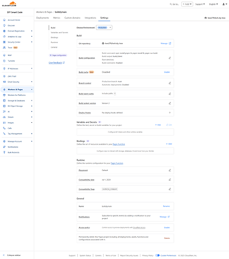Image resolution: width=229 pixels, height=259 pixels.
Task: Switch to the Metrics tab
Action: (x=56, y=18)
